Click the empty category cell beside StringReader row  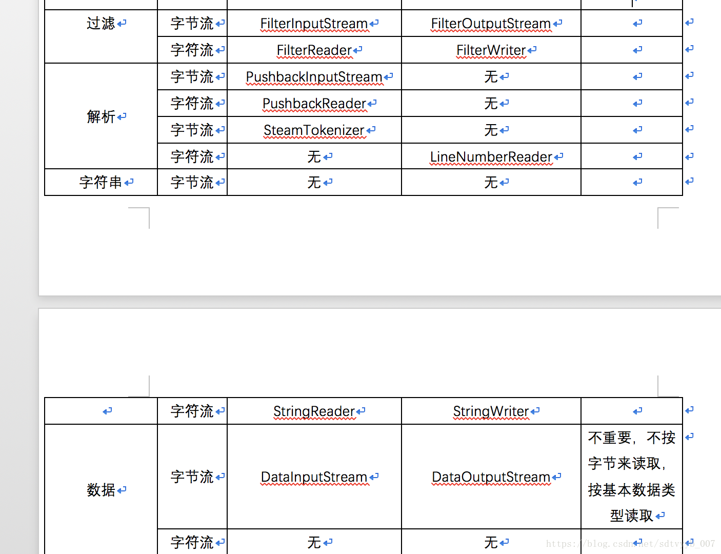click(101, 411)
